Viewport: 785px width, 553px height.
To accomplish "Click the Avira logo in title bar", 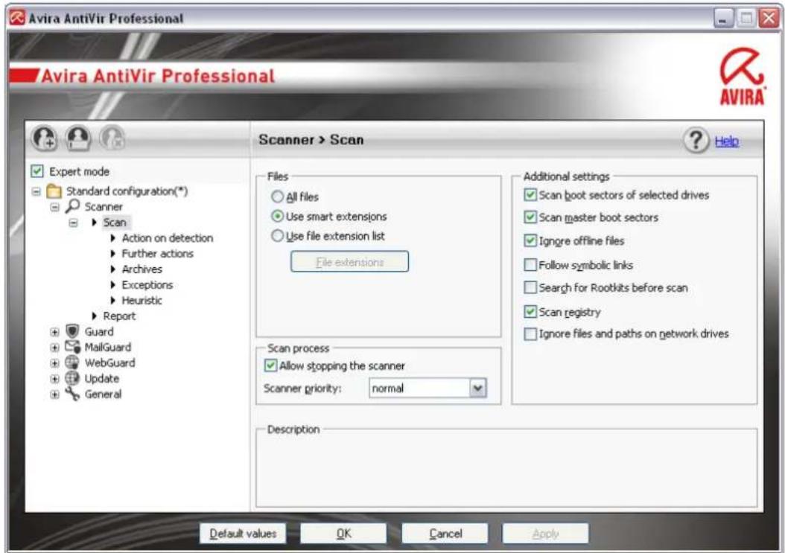I will (x=17, y=18).
